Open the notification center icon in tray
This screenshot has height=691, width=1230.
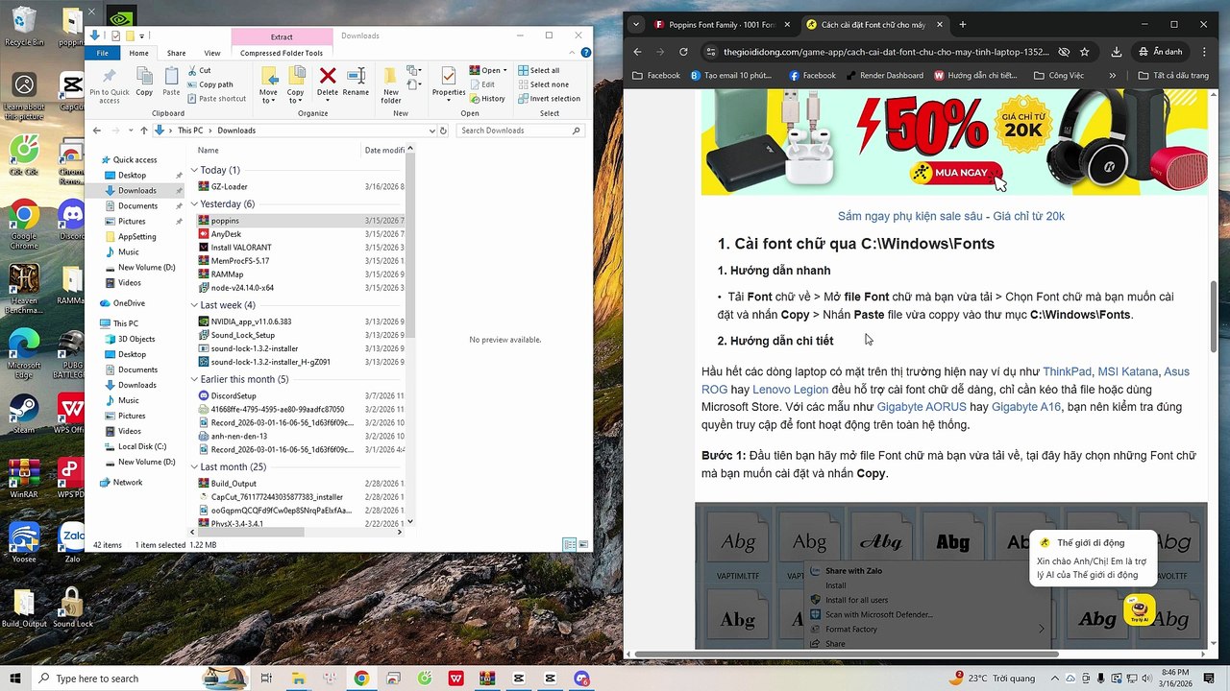1209,679
